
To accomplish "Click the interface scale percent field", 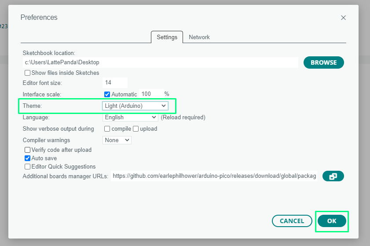I will tap(151, 94).
